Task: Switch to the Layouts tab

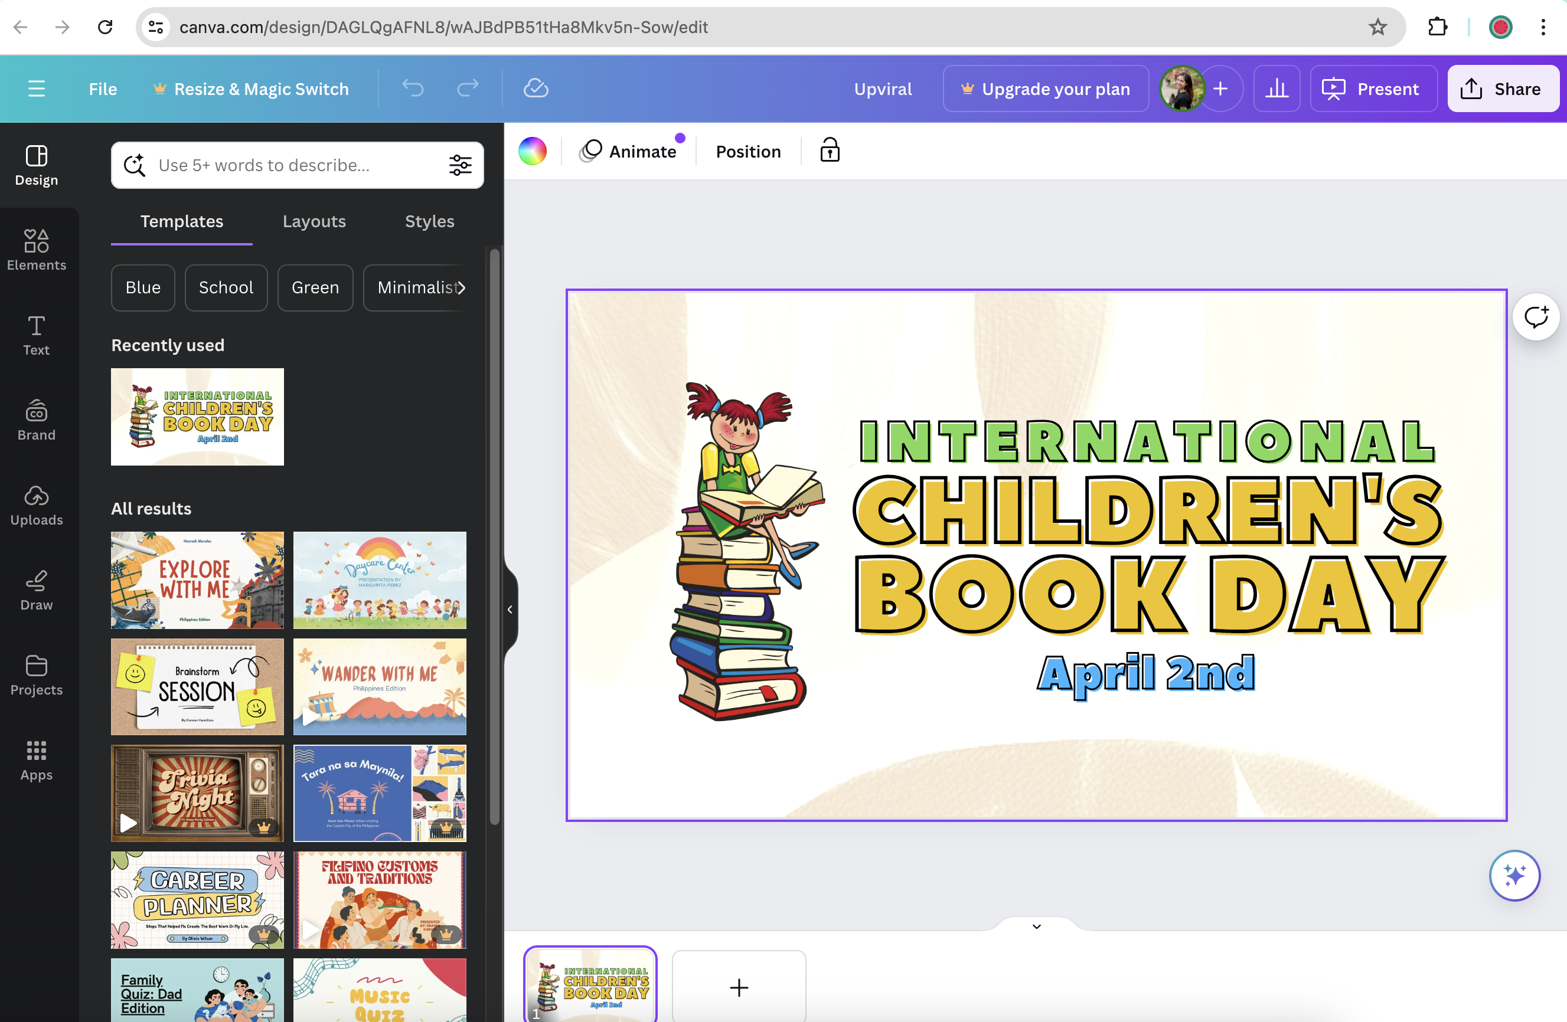Action: tap(314, 221)
